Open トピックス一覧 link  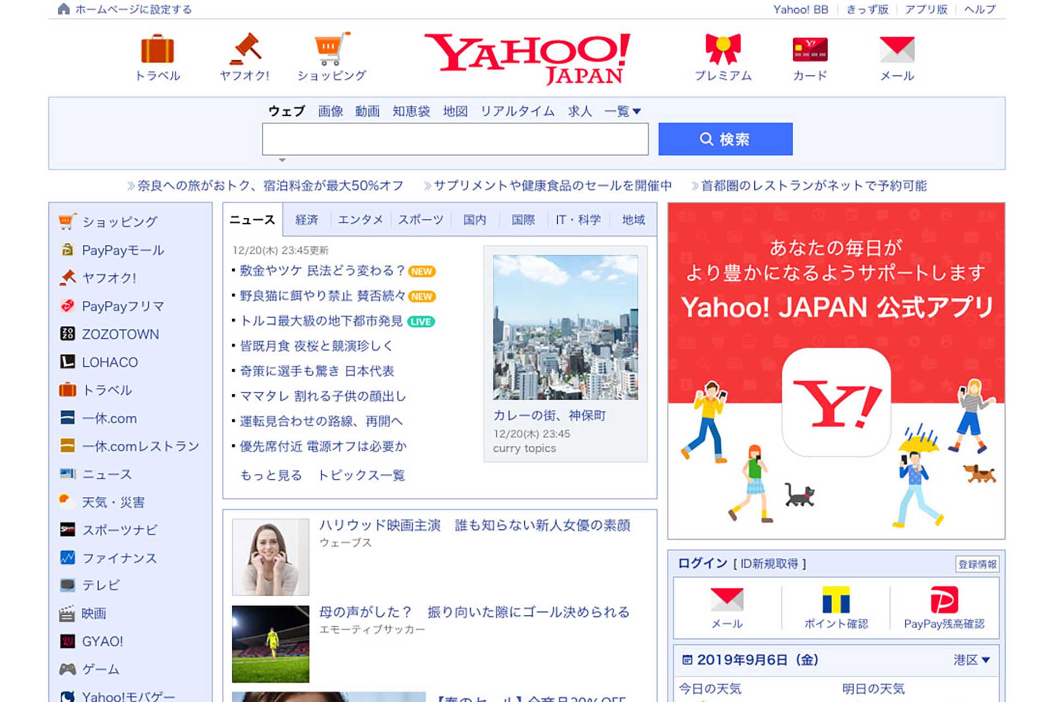click(361, 475)
